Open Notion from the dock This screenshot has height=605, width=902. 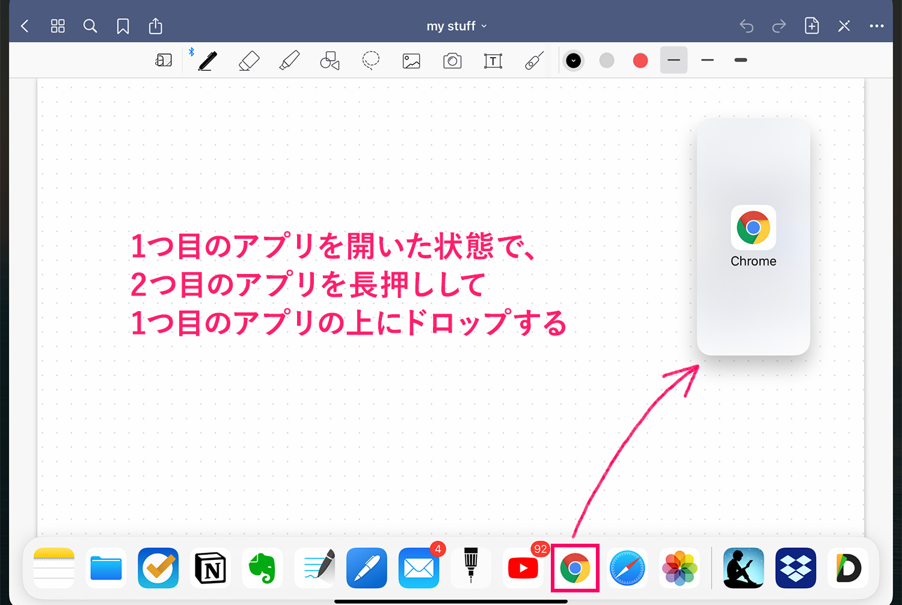pos(210,568)
